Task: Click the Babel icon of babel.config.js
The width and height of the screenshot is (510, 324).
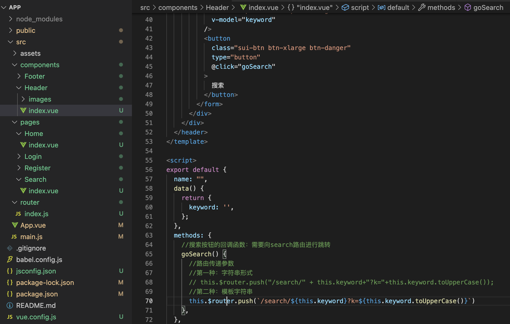Action: pyautogui.click(x=10, y=259)
